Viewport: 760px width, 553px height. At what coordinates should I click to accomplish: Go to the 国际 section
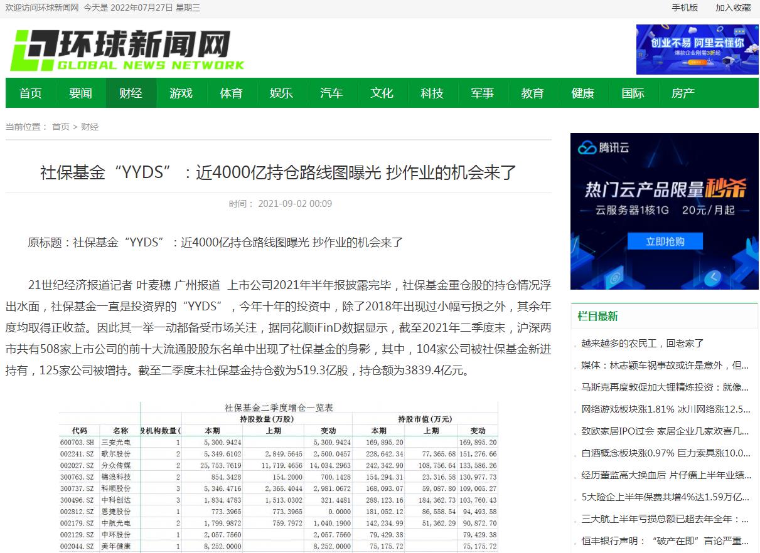pyautogui.click(x=633, y=93)
